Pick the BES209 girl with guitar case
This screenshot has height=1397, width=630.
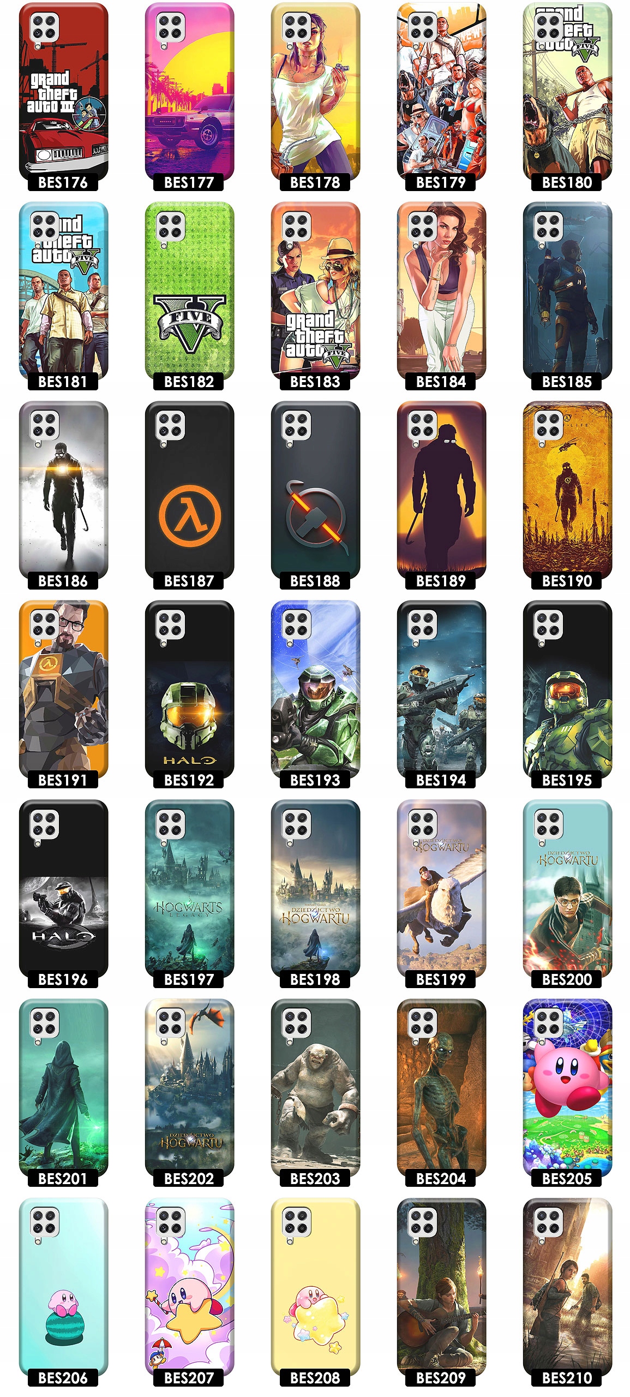point(441,1287)
